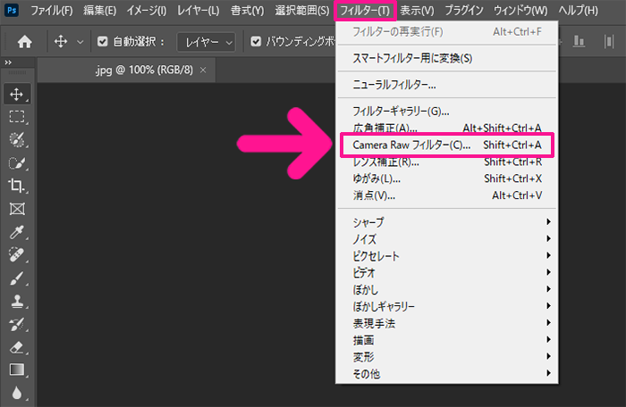Image resolution: width=626 pixels, height=407 pixels.
Task: Choose レンズ補正(R)... entry
Action: click(447, 162)
